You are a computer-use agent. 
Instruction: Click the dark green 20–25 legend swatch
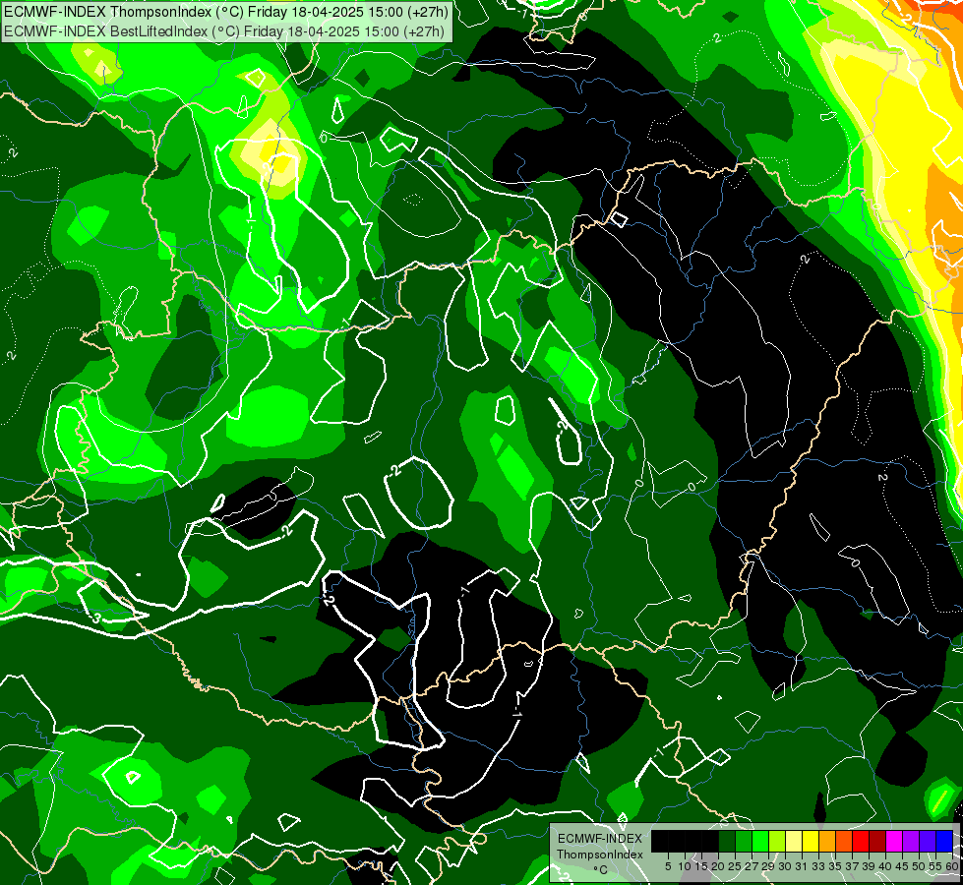tap(727, 842)
